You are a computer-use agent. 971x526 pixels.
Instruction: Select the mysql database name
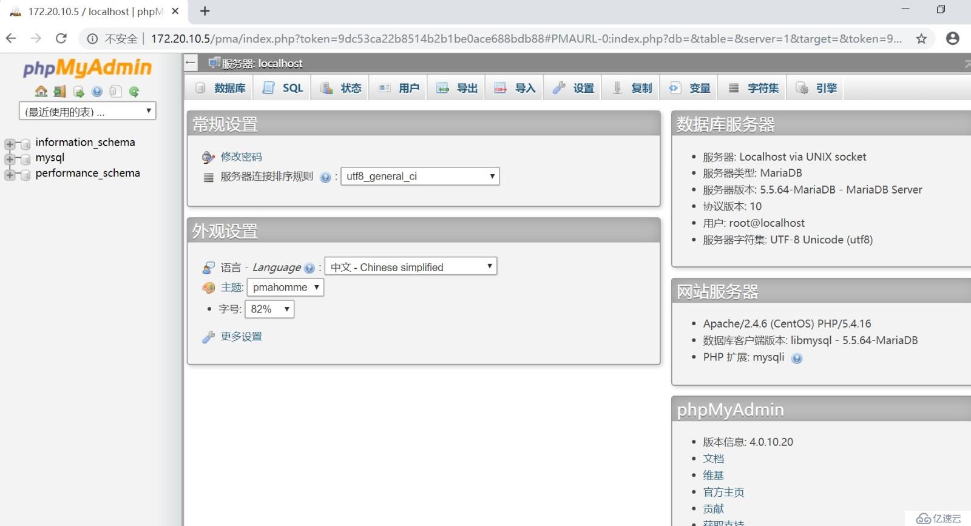50,158
